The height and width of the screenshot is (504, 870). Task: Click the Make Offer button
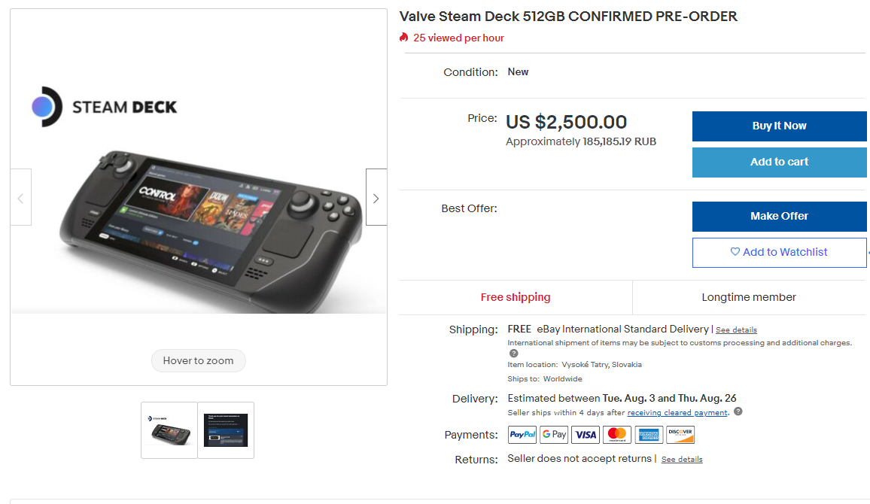click(x=779, y=217)
